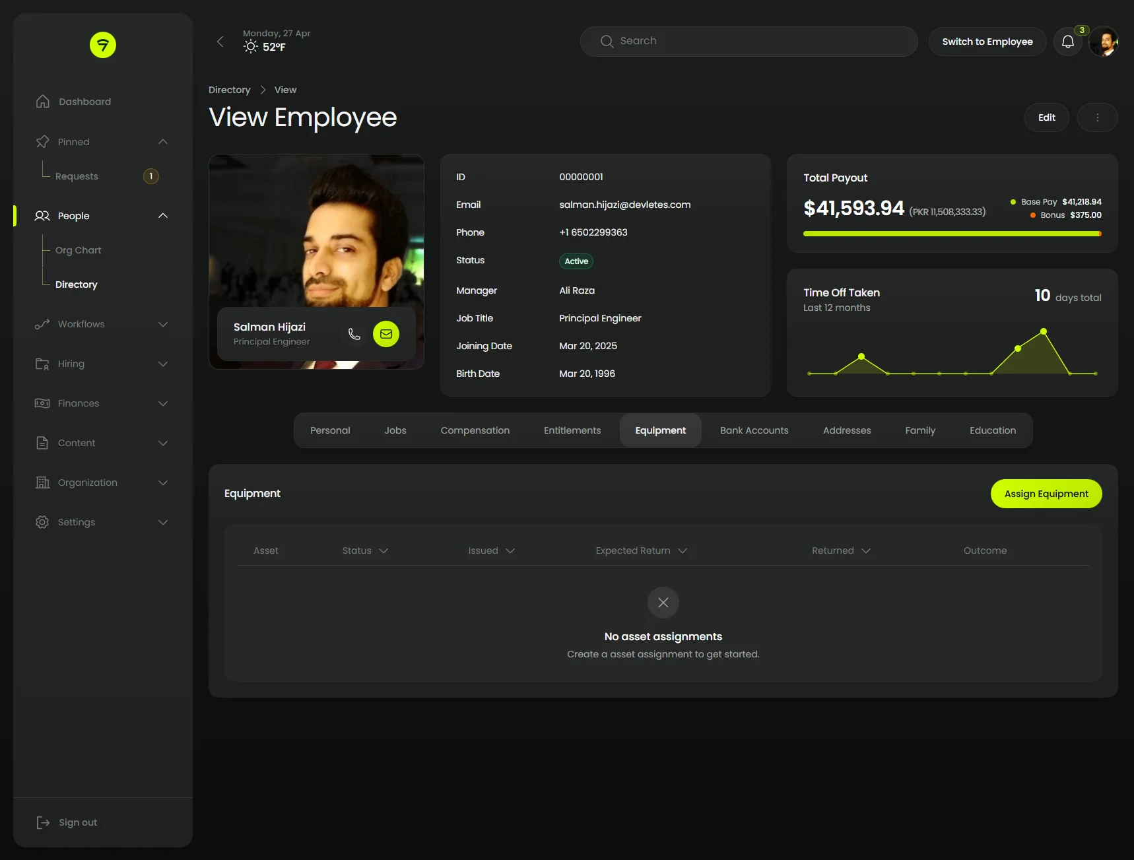Switch to the Compensation tab
Screen dimensions: 1134x860
click(475, 430)
